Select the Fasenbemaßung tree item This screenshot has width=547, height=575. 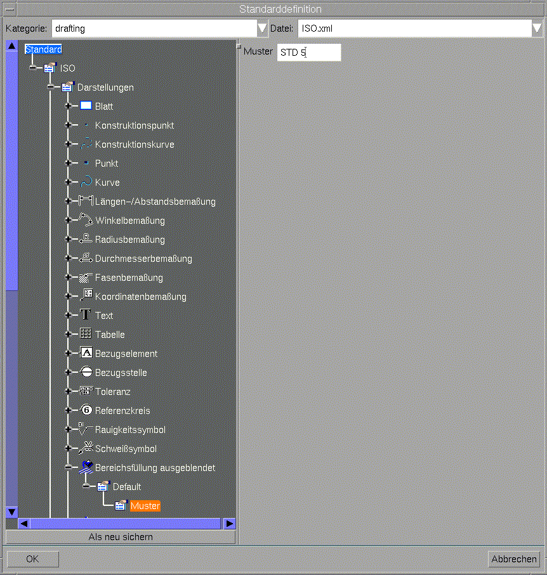pyautogui.click(x=129, y=278)
